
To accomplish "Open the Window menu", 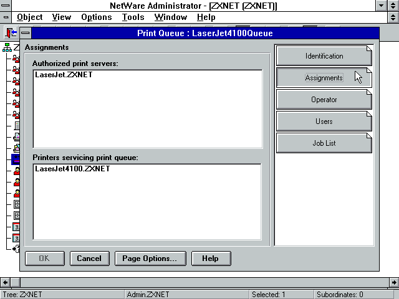I will point(171,17).
